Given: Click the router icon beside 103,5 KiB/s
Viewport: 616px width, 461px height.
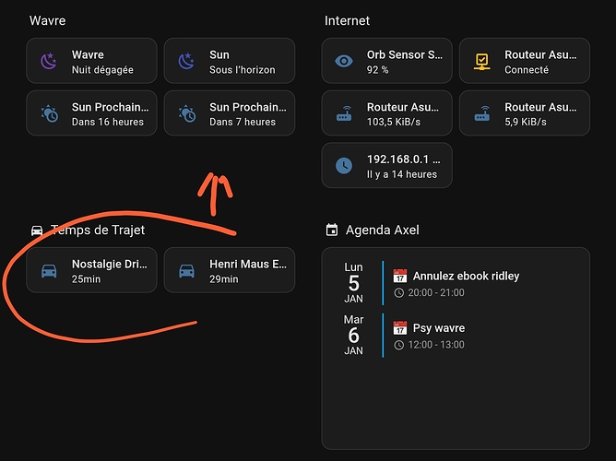Looking at the screenshot, I should click(x=344, y=113).
